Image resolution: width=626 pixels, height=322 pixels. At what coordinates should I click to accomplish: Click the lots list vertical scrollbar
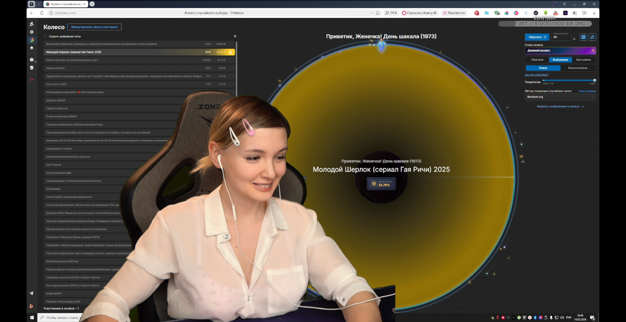[236, 70]
